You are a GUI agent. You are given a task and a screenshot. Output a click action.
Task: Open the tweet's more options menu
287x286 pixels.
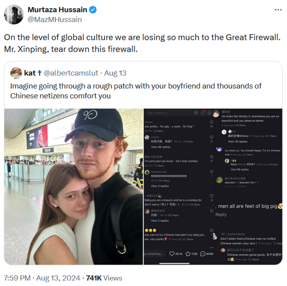coord(278,10)
